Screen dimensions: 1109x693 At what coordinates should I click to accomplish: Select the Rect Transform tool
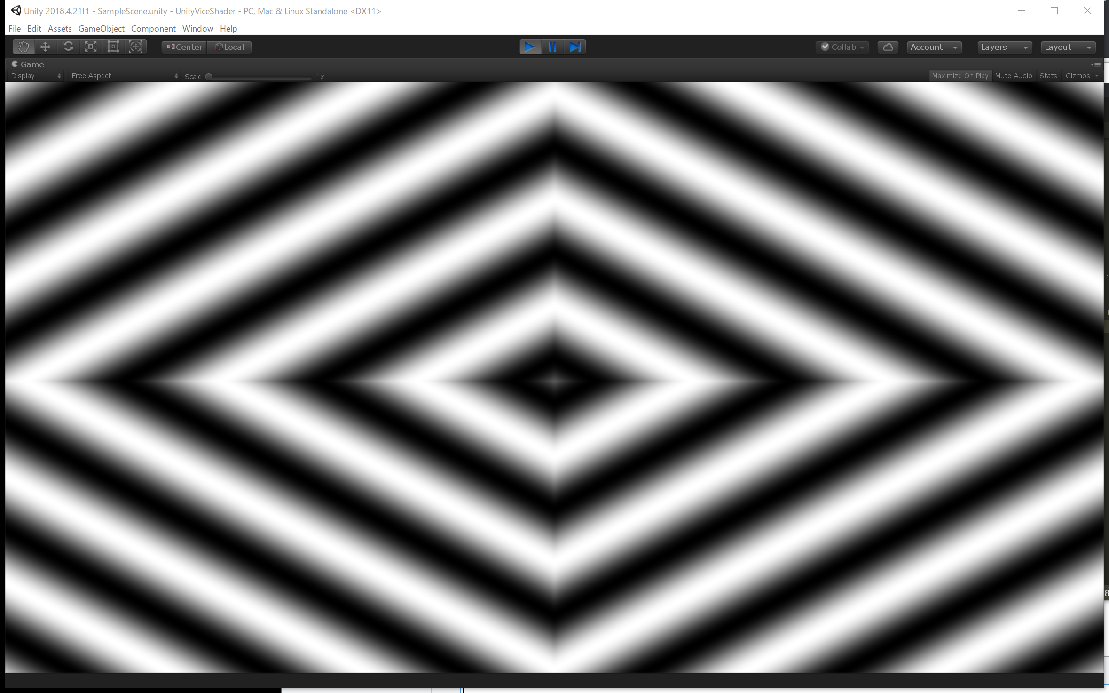point(113,47)
